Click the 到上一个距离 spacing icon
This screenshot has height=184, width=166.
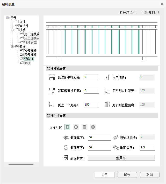[x=52, y=105]
